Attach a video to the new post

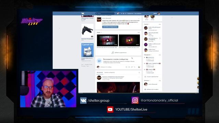click(x=129, y=67)
